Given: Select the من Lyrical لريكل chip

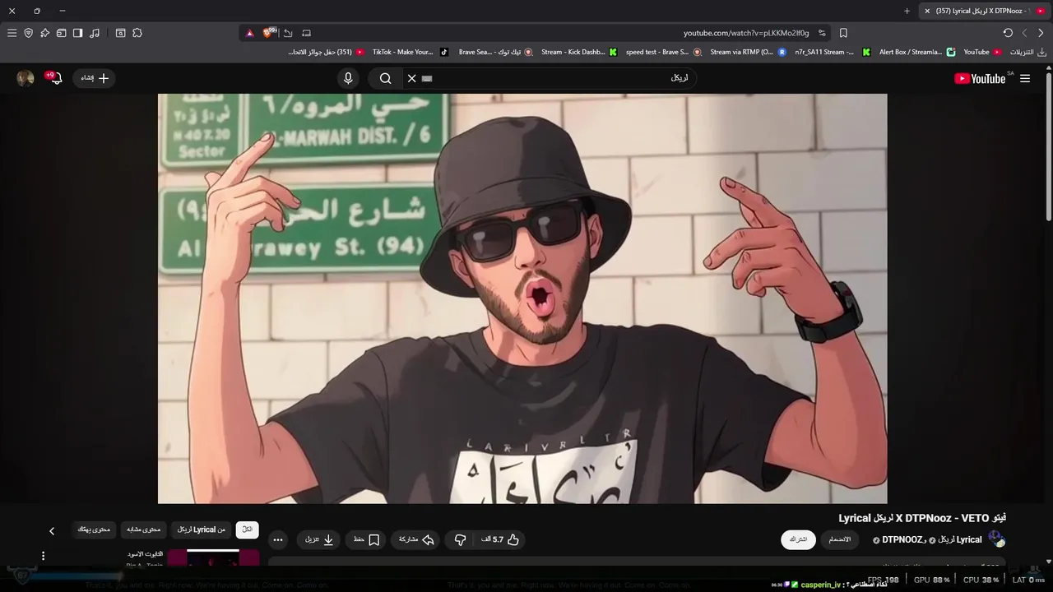Looking at the screenshot, I should pyautogui.click(x=202, y=530).
